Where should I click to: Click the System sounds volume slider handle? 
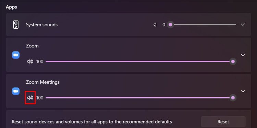170,25
